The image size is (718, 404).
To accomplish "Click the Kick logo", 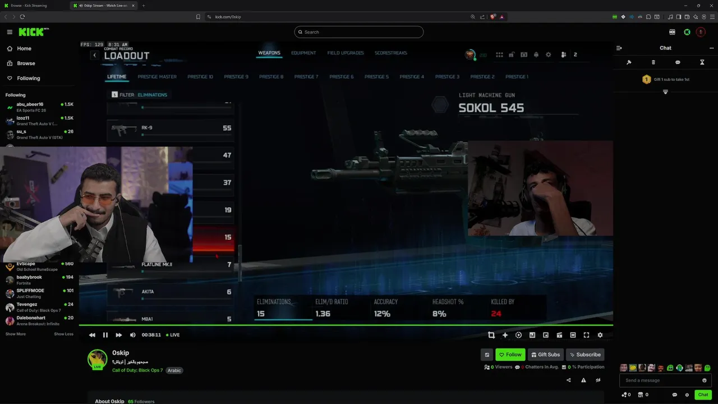I will [33, 32].
